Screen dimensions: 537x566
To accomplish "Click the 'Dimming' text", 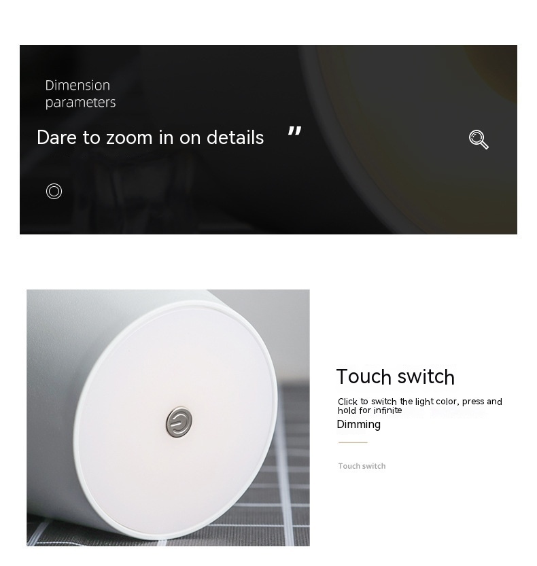I will coord(358,424).
